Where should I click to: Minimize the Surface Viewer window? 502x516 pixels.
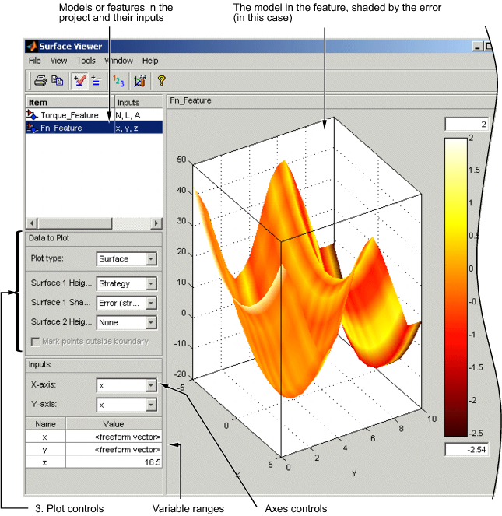pos(478,47)
